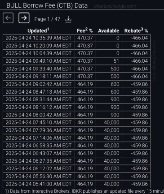Click the BULL Borrow Fee (CTB) Data title
Screen dimensions: 164x194
(x=47, y=5)
